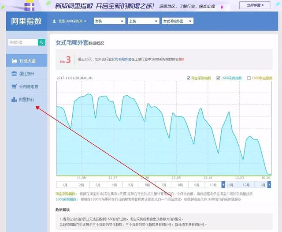Click the 淘宝采购指数 definition label

(66, 194)
